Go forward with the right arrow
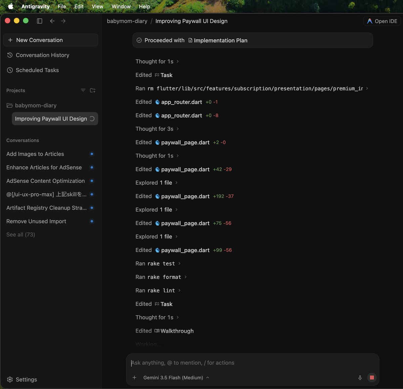 pyautogui.click(x=63, y=21)
